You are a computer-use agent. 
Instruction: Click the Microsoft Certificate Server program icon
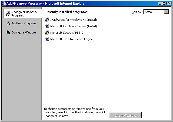click(47, 26)
